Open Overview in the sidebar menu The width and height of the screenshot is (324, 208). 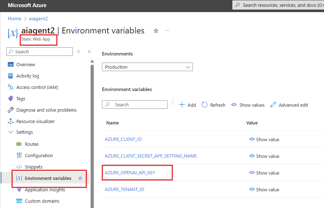point(26,64)
